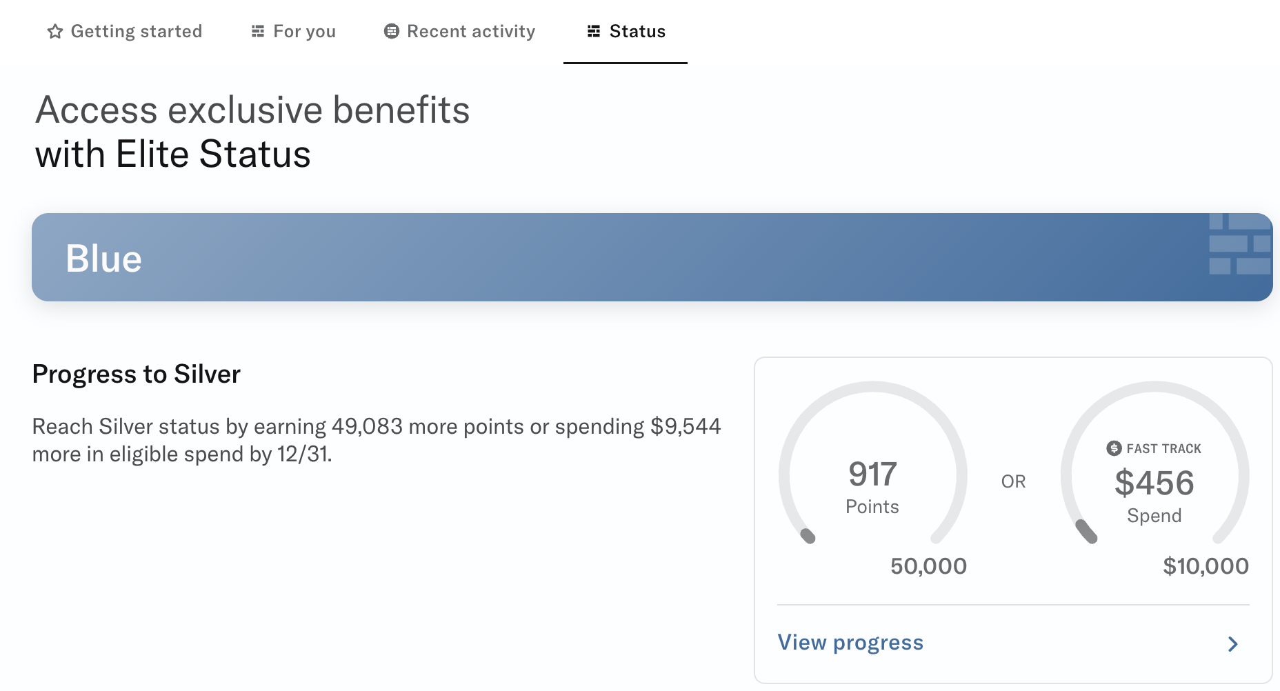This screenshot has width=1280, height=691.
Task: Click the Progress to Silver heading
Action: pyautogui.click(x=136, y=374)
